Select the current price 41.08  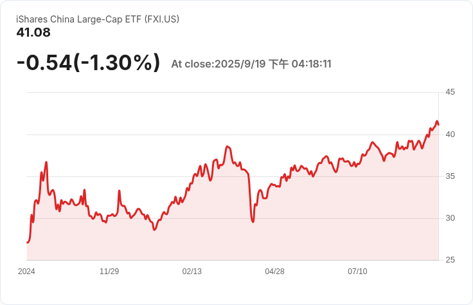point(33,33)
